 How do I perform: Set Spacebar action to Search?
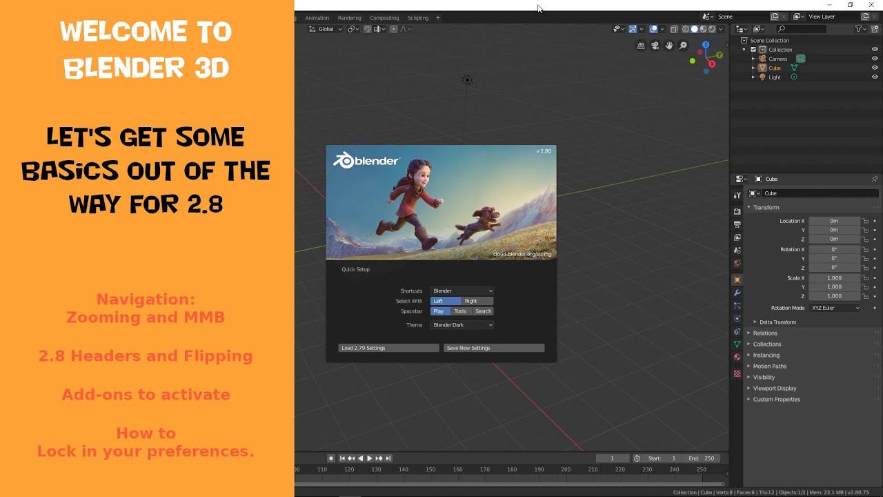483,311
